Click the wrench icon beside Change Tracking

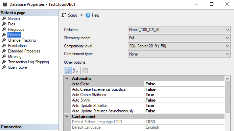tap(4, 40)
